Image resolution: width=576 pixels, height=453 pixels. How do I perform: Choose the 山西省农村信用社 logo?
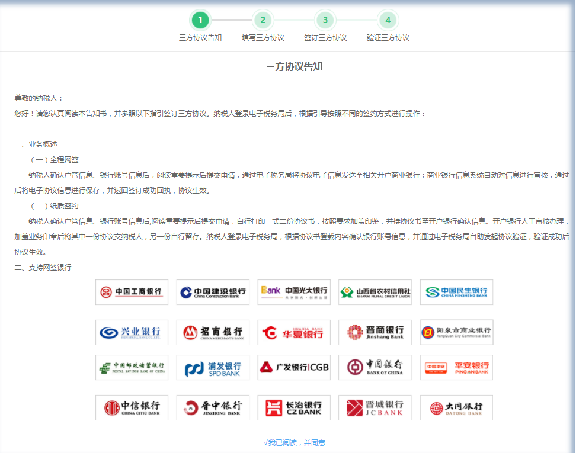(375, 292)
